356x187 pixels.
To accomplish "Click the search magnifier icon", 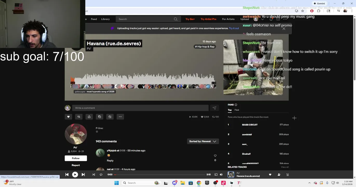I will (x=176, y=19).
